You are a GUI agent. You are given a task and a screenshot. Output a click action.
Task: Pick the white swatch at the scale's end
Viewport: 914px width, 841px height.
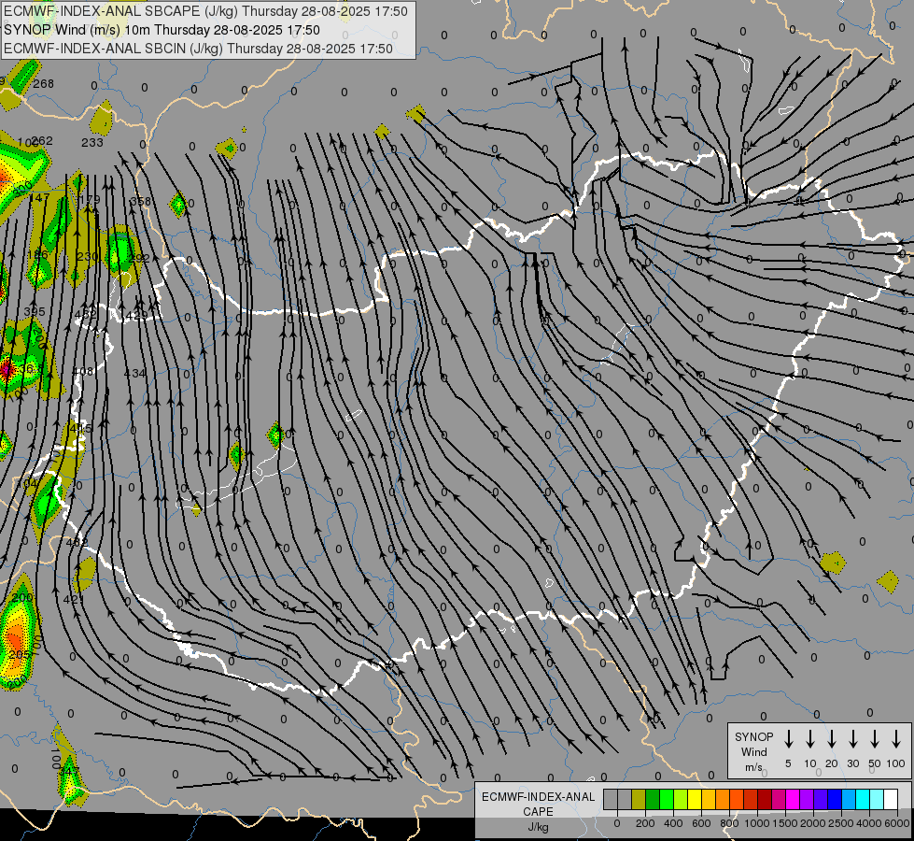coord(891,799)
